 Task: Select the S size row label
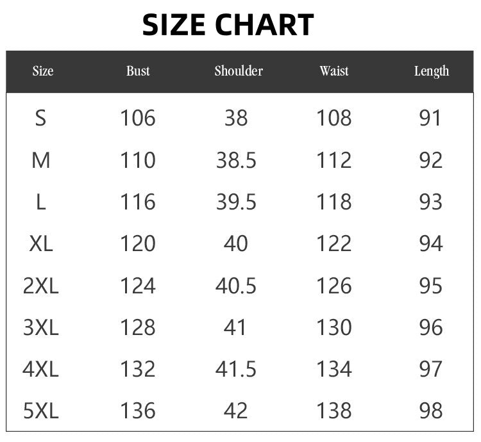tap(41, 118)
